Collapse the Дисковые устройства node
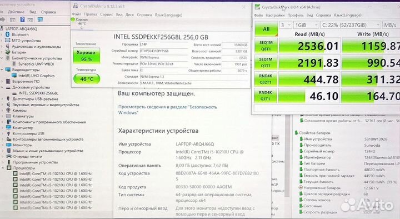The height and width of the screenshot is (219, 400). [2, 87]
